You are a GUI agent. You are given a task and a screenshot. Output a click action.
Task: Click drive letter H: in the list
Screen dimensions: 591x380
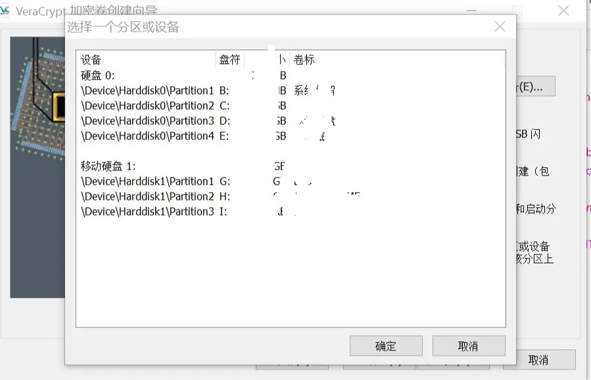225,197
